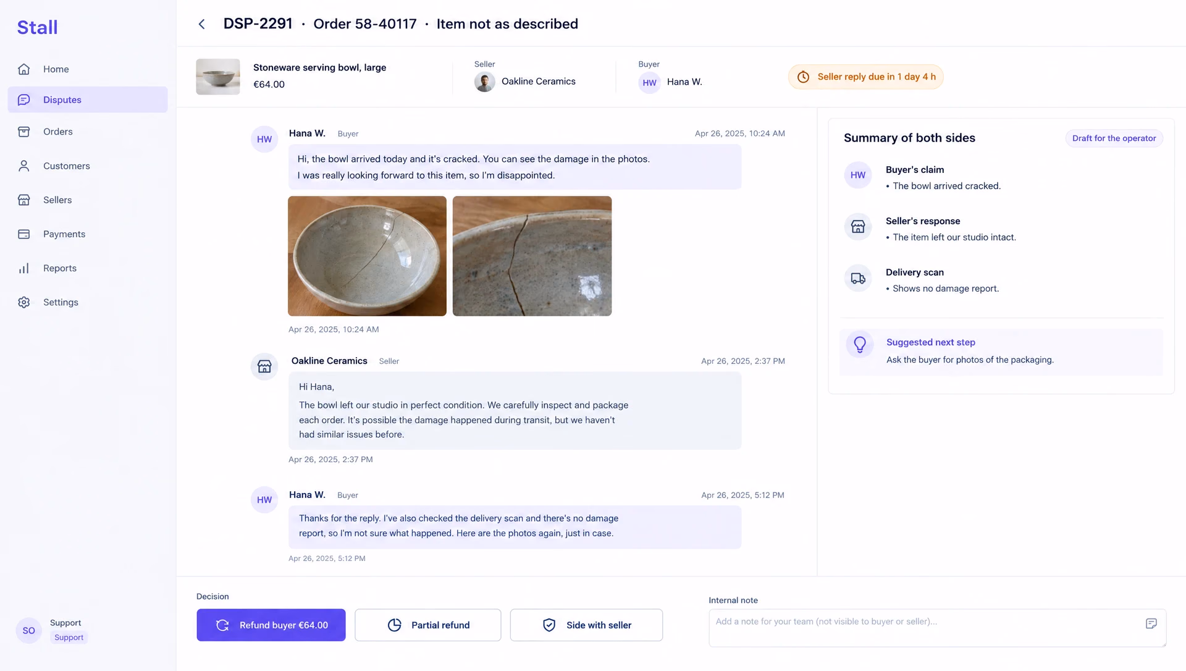This screenshot has width=1186, height=671.
Task: Open the close-up crack photo
Action: (532, 256)
